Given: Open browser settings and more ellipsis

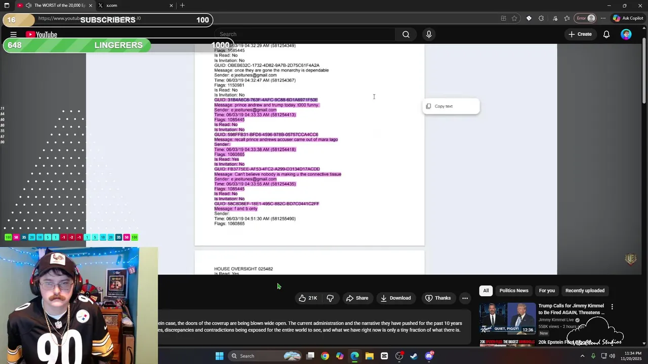Looking at the screenshot, I should (603, 18).
